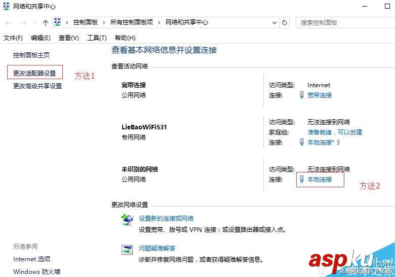Expand the address bar history dropdown

(274, 23)
